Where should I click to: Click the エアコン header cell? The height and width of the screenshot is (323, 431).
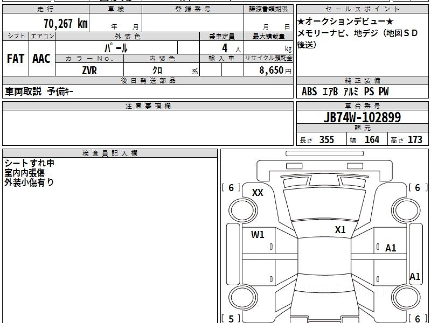coord(42,36)
